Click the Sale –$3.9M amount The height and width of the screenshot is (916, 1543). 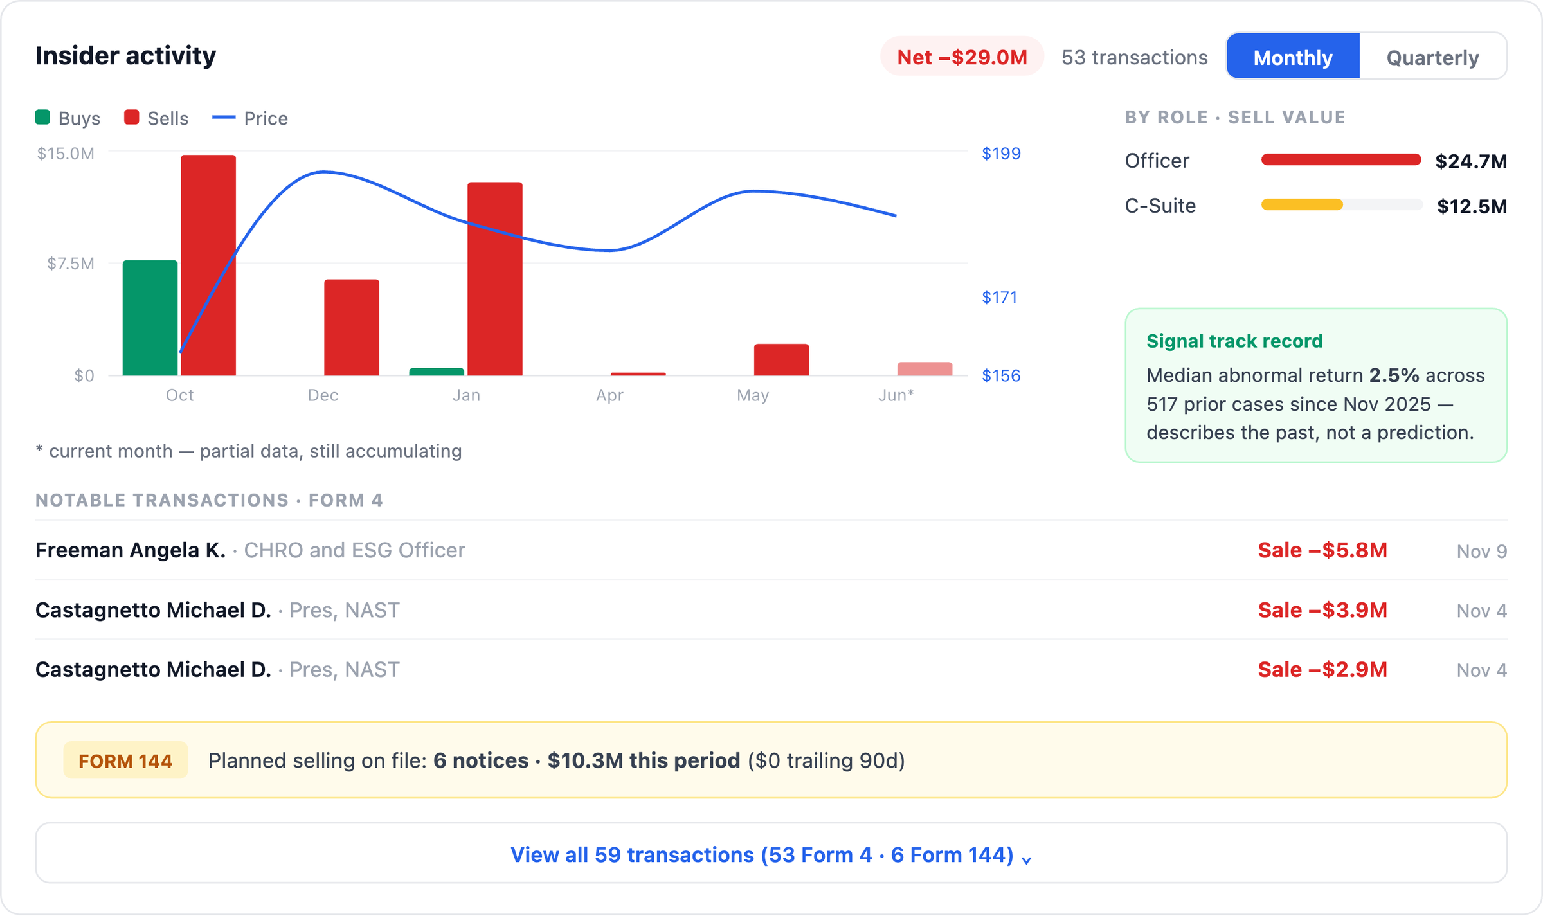tap(1322, 609)
